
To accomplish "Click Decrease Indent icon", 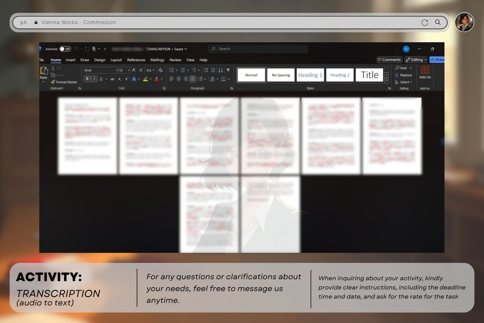I will (x=206, y=70).
